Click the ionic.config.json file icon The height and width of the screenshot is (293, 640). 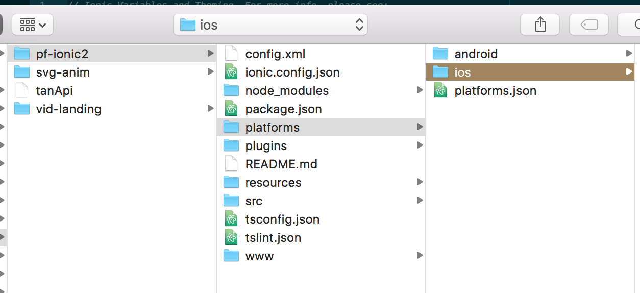coord(231,72)
